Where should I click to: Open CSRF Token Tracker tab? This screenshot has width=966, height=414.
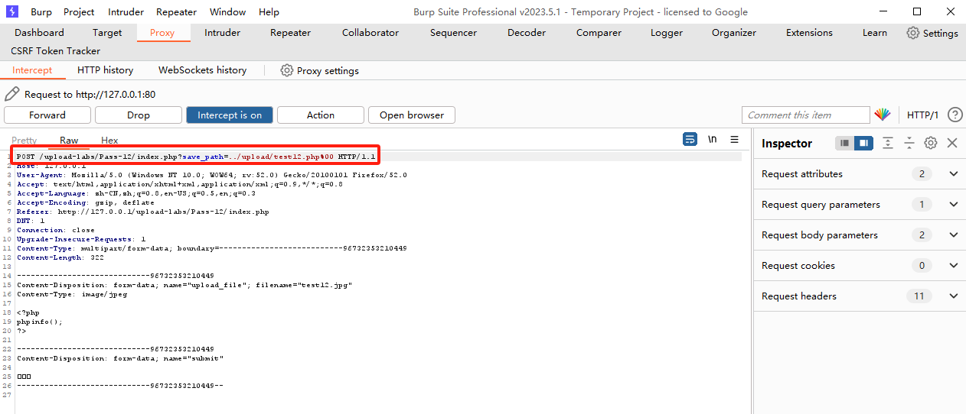[x=55, y=51]
